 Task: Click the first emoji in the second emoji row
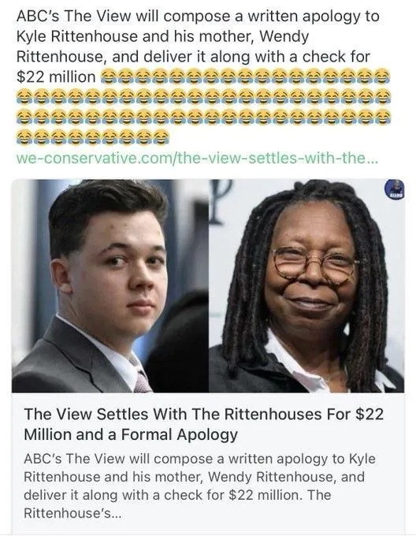[24, 96]
